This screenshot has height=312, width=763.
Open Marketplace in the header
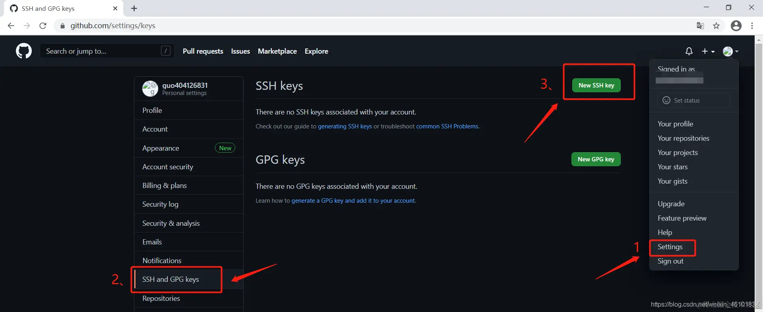(277, 51)
